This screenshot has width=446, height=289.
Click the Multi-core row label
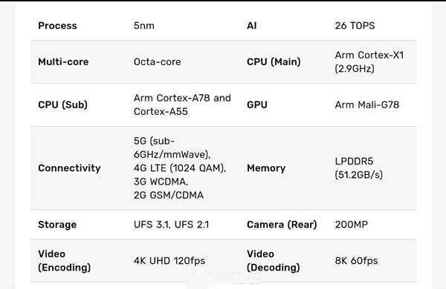[x=63, y=62]
